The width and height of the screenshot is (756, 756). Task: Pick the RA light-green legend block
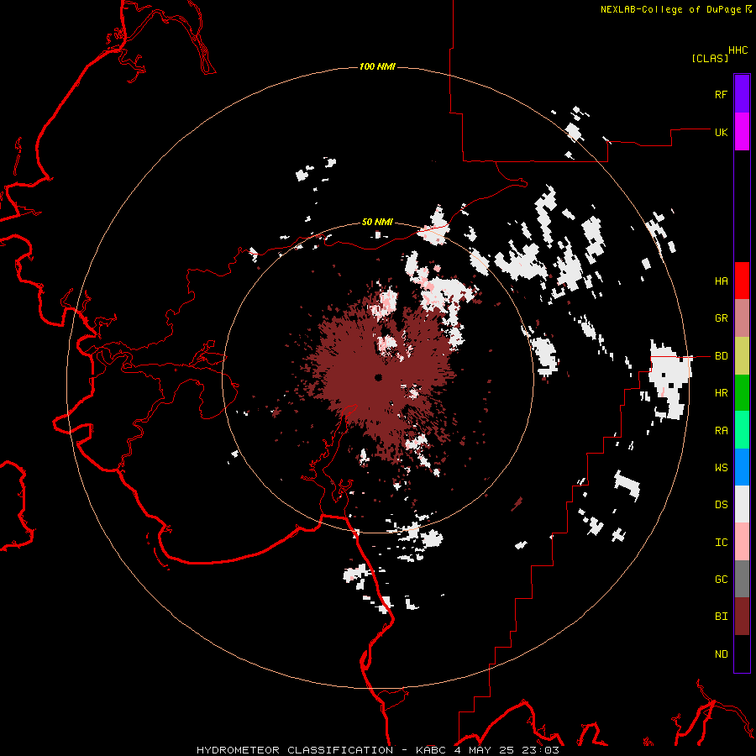tap(742, 430)
